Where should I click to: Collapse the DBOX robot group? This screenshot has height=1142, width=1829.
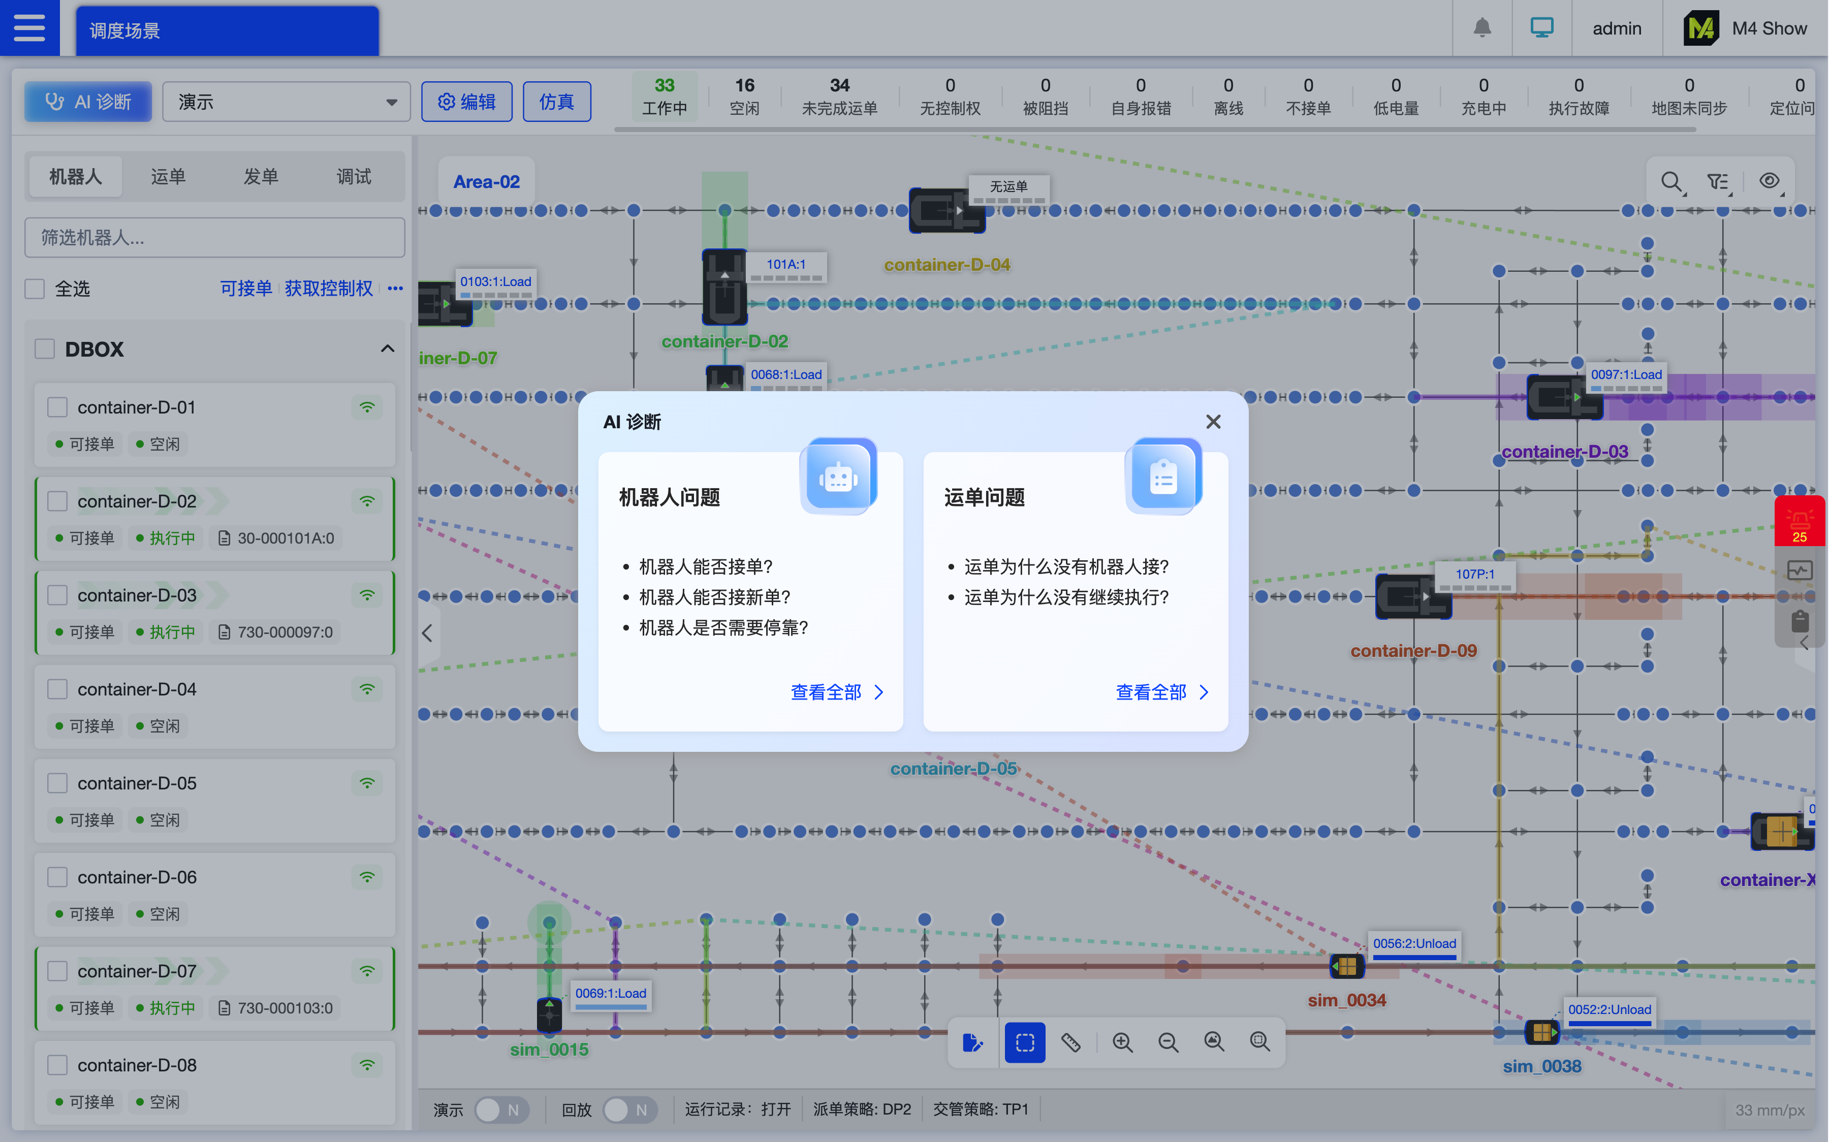click(388, 349)
